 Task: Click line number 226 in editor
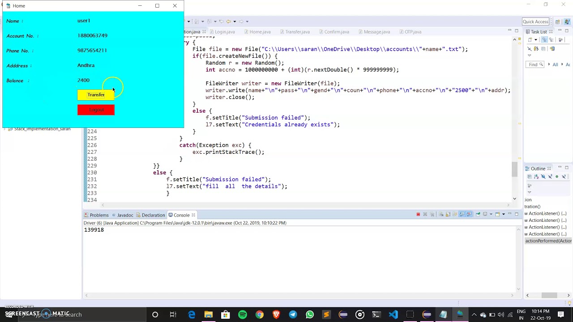92,145
